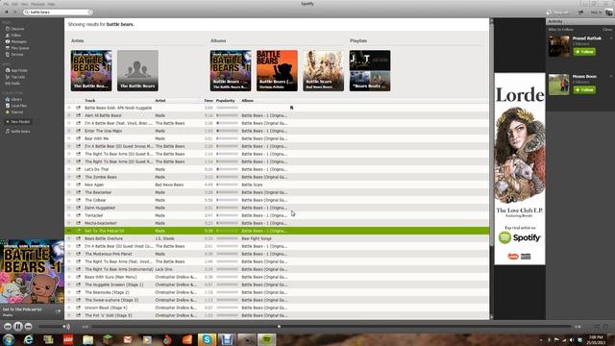This screenshot has width=615, height=346.
Task: Dismiss the second Who to Follow suggestion
Action: (611, 76)
